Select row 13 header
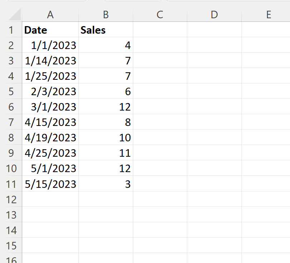Screen dimensions: 290x263 point(11,214)
